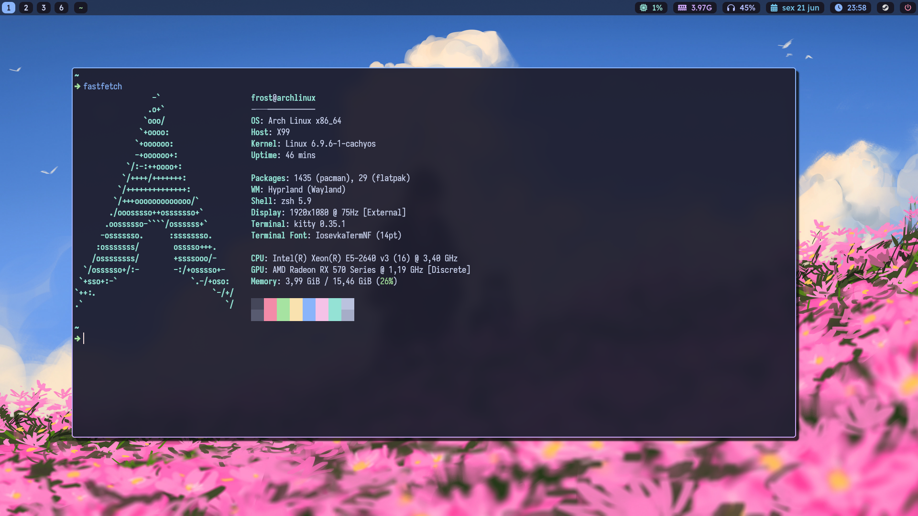Click the 'WM: Hyprland (Wayland)' line

[298, 190]
